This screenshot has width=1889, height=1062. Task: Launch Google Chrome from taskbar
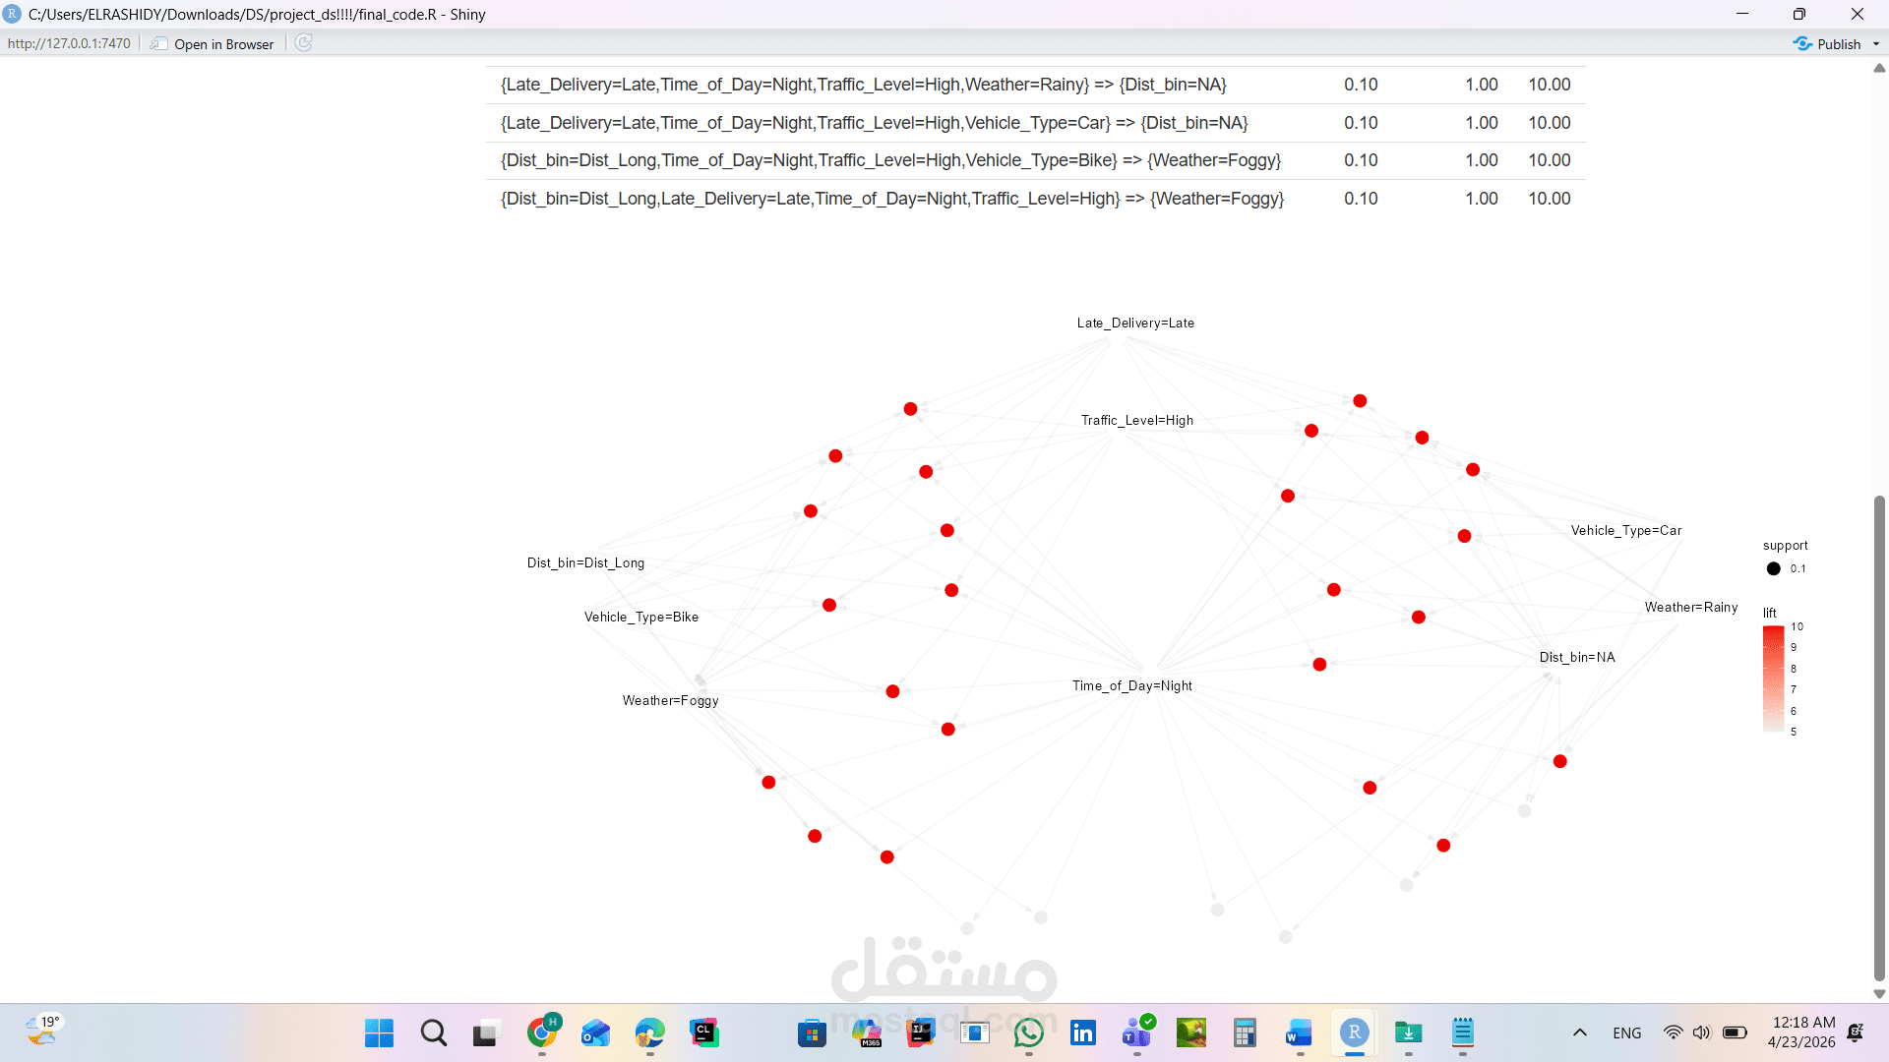pyautogui.click(x=542, y=1032)
